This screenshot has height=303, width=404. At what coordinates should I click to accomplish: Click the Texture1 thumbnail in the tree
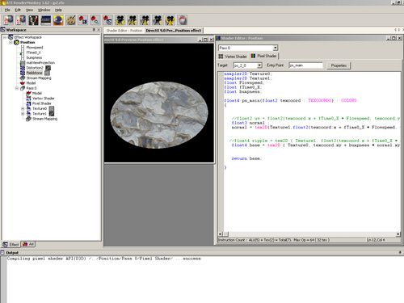point(52,114)
